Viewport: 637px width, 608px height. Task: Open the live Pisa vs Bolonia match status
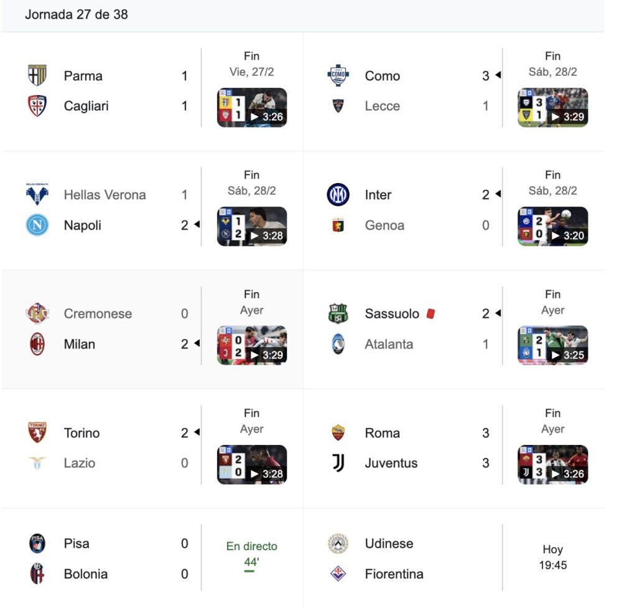[x=251, y=553]
